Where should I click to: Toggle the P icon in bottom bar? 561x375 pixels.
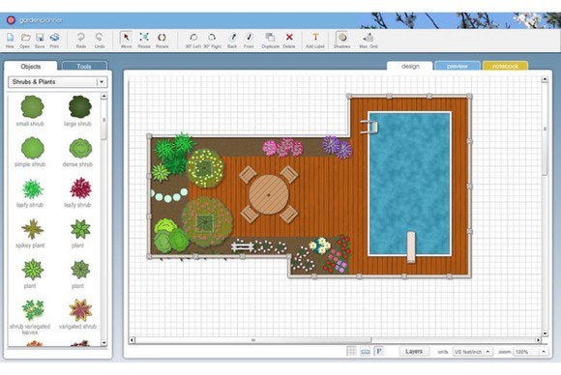pos(378,351)
